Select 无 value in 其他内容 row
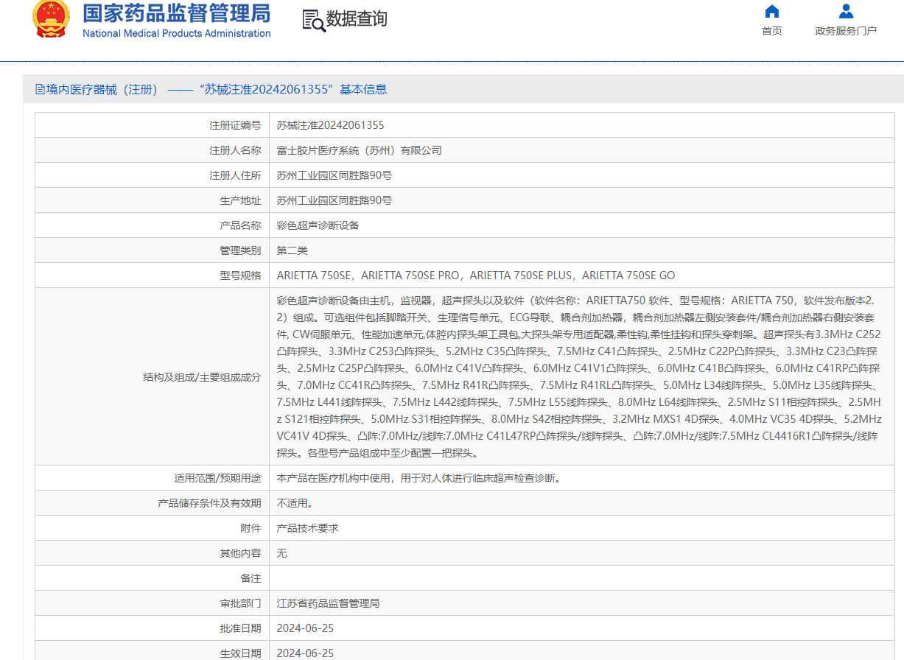 pos(281,553)
